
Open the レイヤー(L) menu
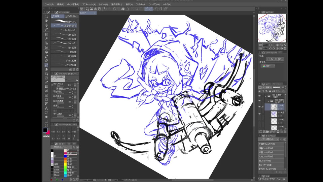pos(103,4)
